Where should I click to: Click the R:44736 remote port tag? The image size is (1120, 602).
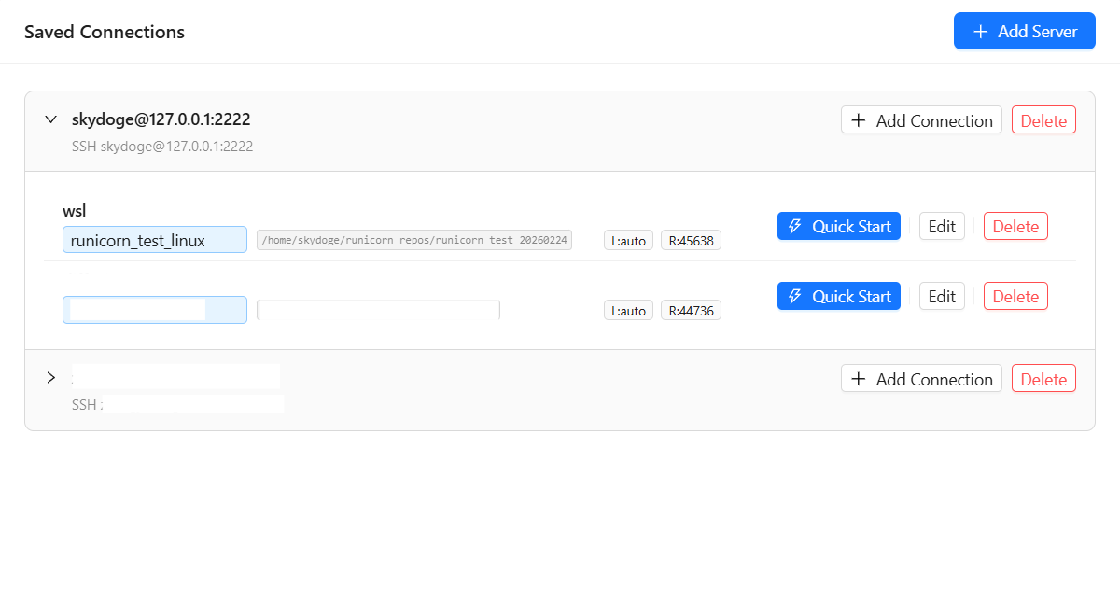coord(691,311)
